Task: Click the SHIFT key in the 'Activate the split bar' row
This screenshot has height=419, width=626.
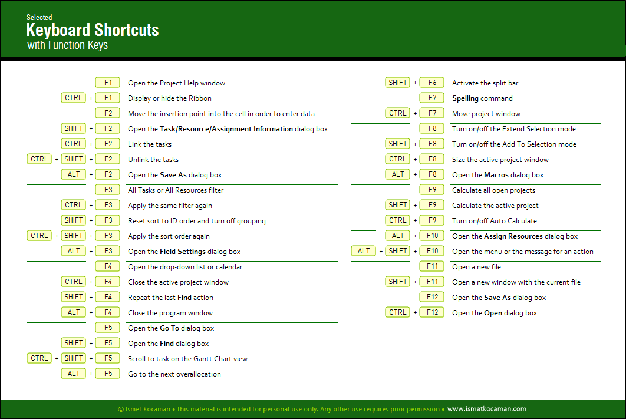Action: (x=398, y=83)
